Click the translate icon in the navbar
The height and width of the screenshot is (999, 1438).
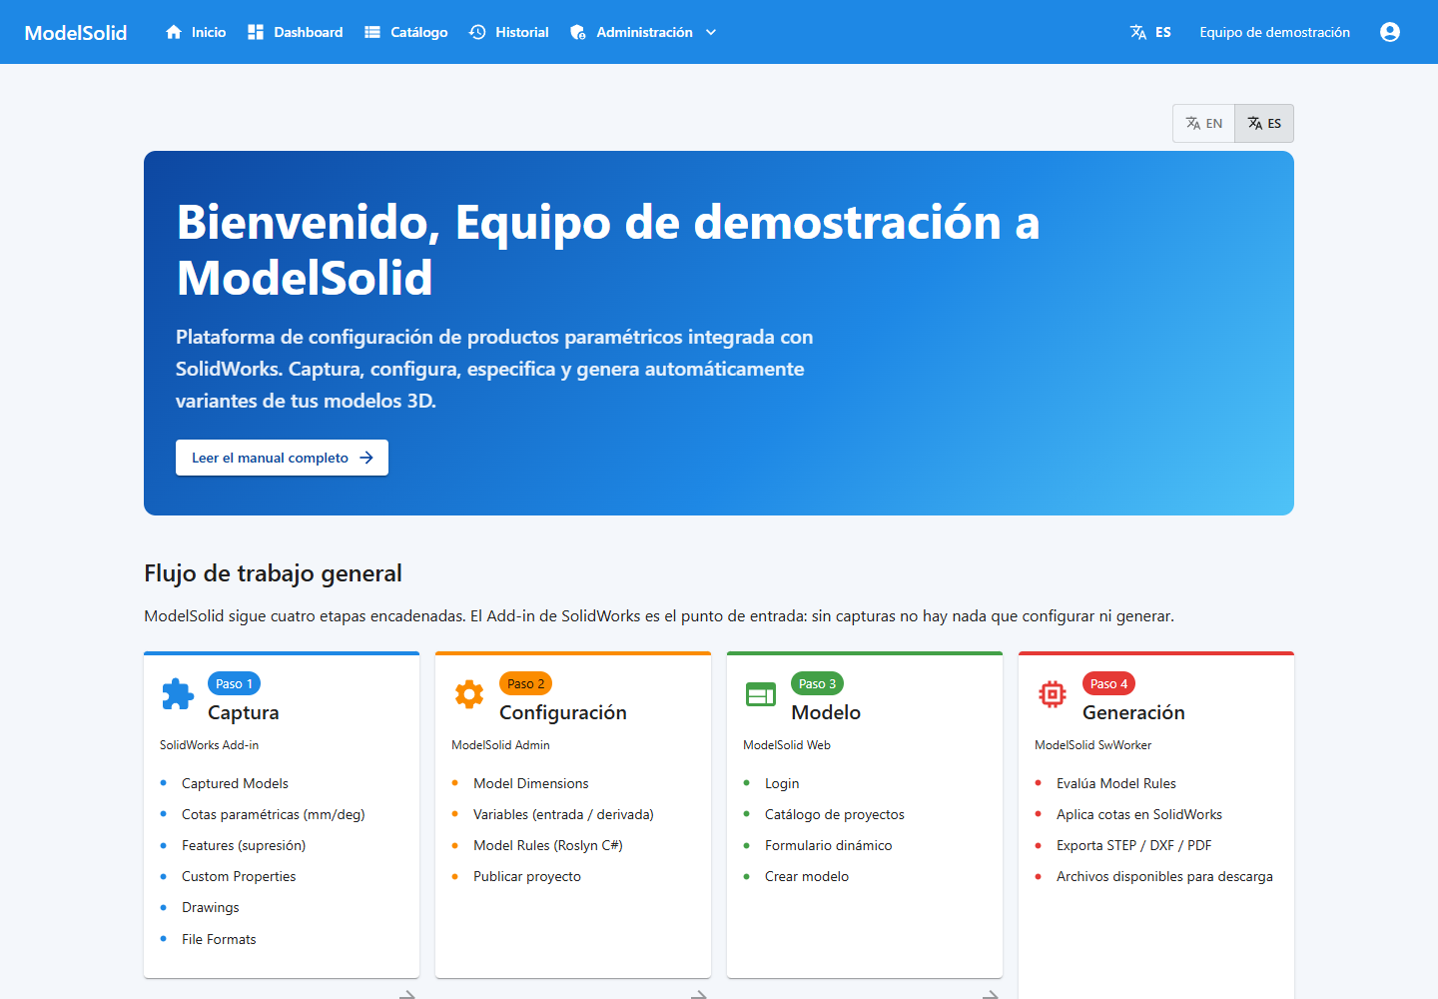[x=1138, y=32]
